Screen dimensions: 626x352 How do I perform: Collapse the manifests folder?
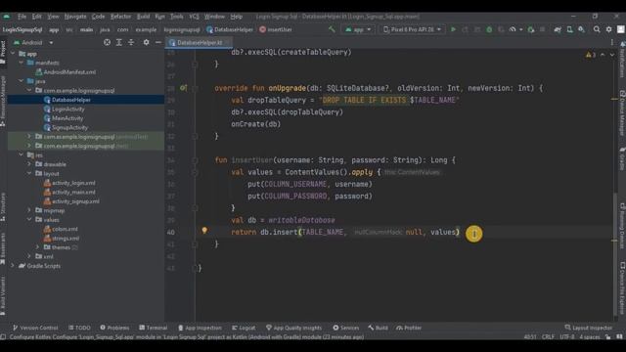(x=21, y=63)
